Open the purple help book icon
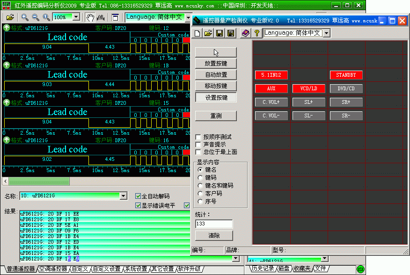Viewport: 410px width, 275px height. pos(245,33)
